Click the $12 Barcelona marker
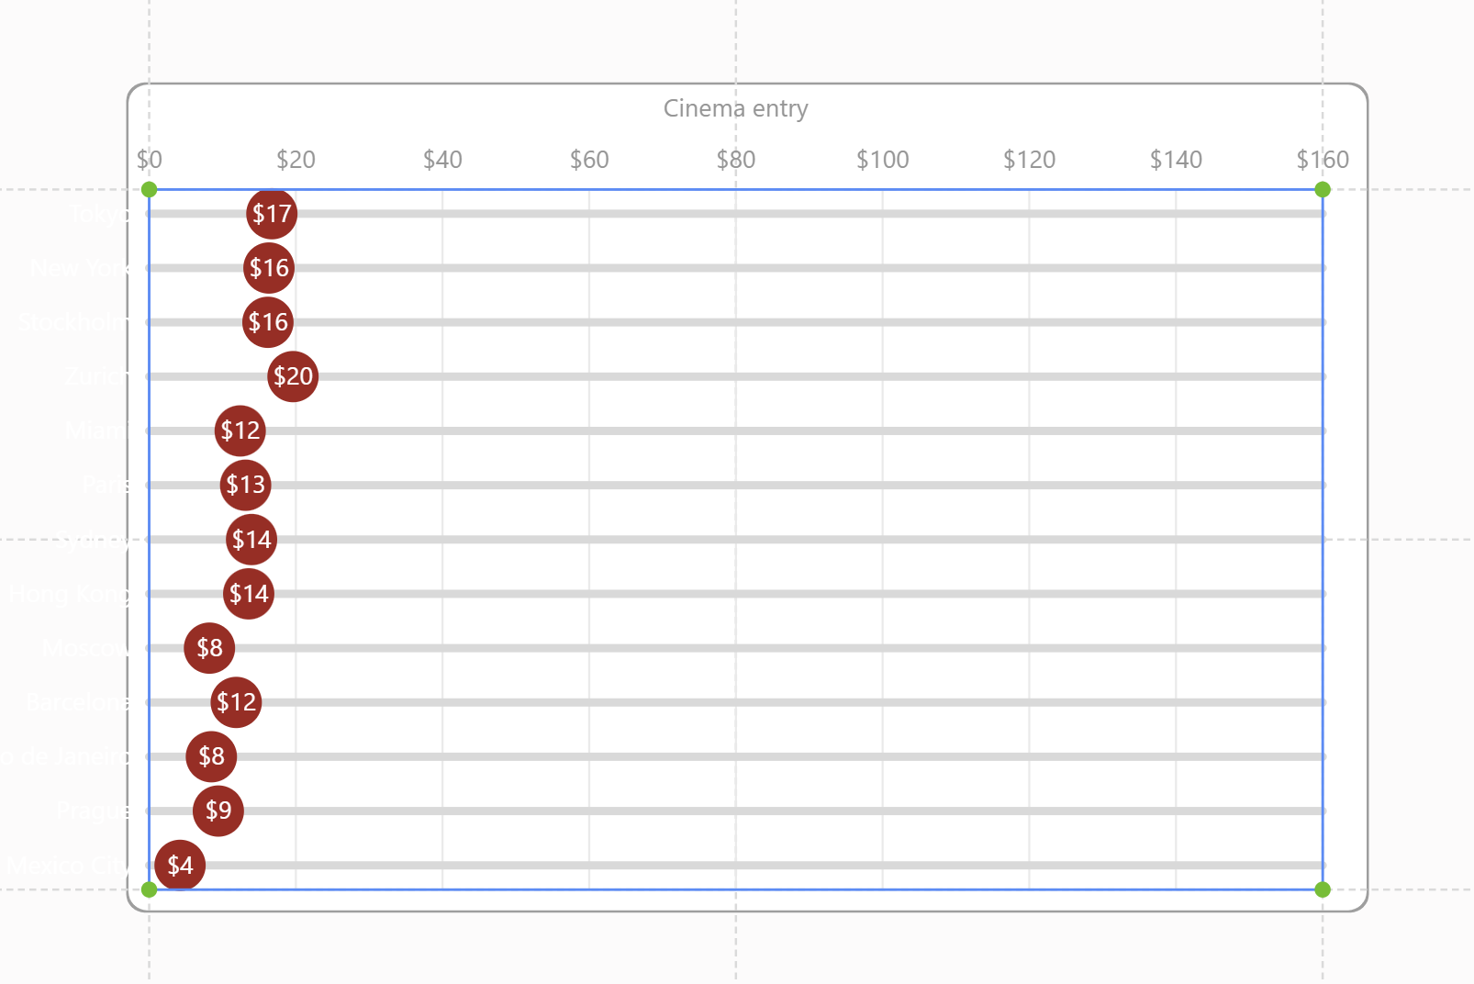 [x=237, y=703]
